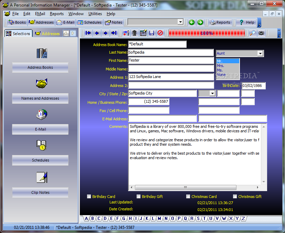Click the E-Mail Address input field
The height and width of the screenshot is (233, 285).
pos(162,119)
